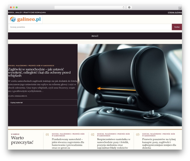Maximize the browser window with green button
This screenshot has width=190, height=161.
[x=17, y=7]
